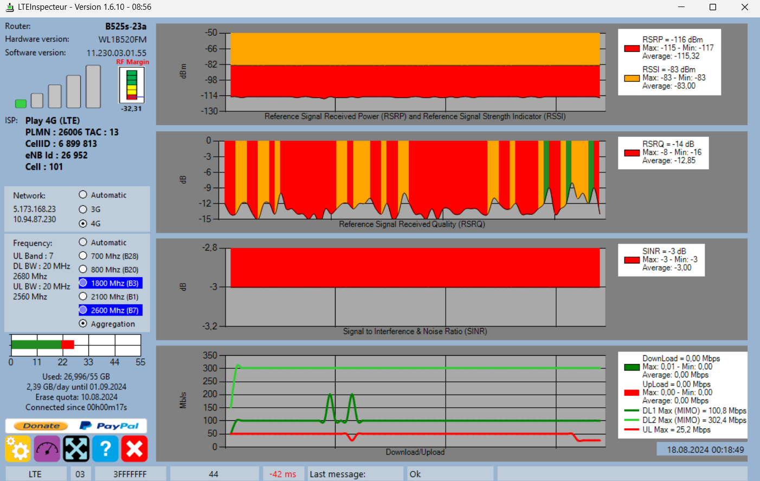Click the red X icon beside the help icon

click(134, 449)
